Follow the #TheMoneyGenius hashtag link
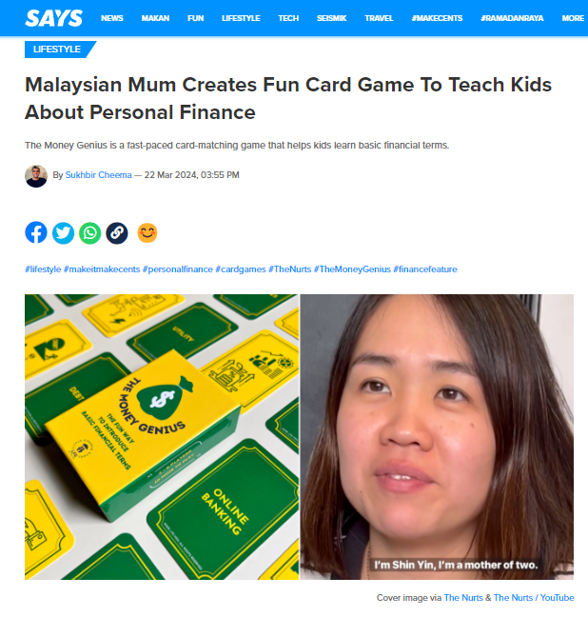The width and height of the screenshot is (588, 617). pyautogui.click(x=352, y=269)
